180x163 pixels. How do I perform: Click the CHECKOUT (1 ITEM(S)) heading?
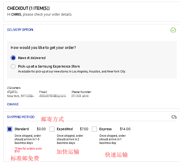pyautogui.click(x=28, y=8)
